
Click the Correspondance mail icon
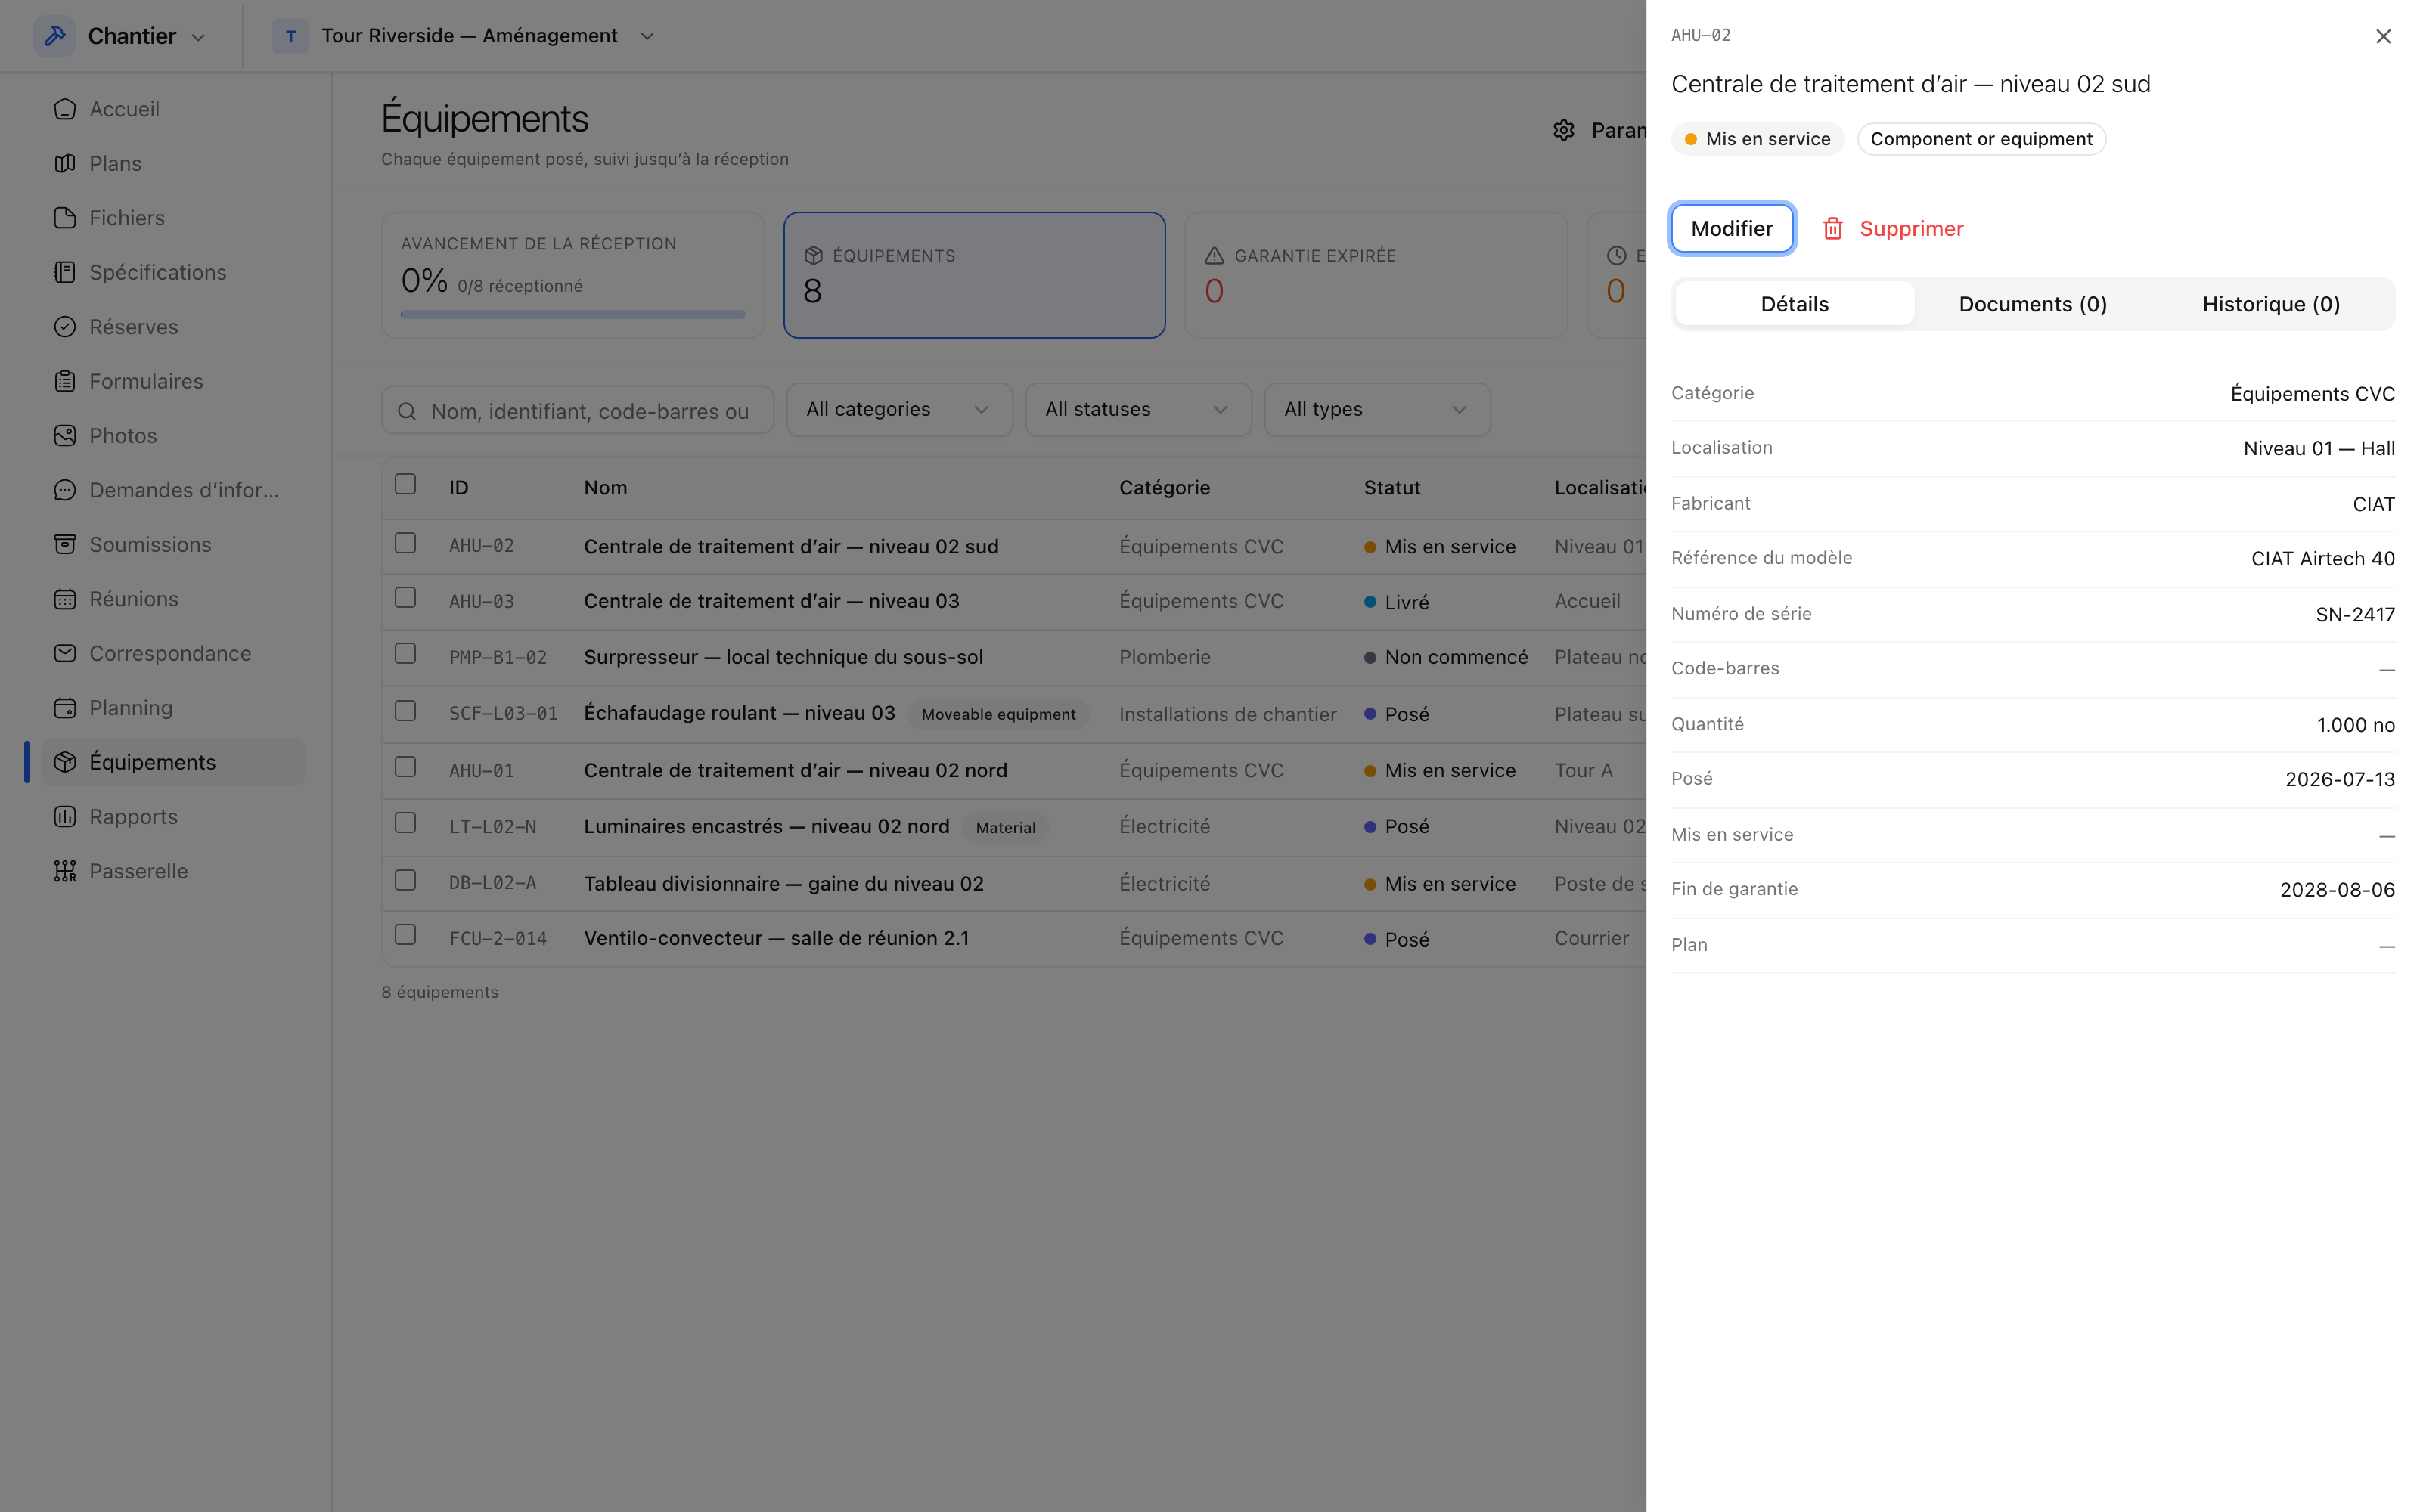click(65, 653)
